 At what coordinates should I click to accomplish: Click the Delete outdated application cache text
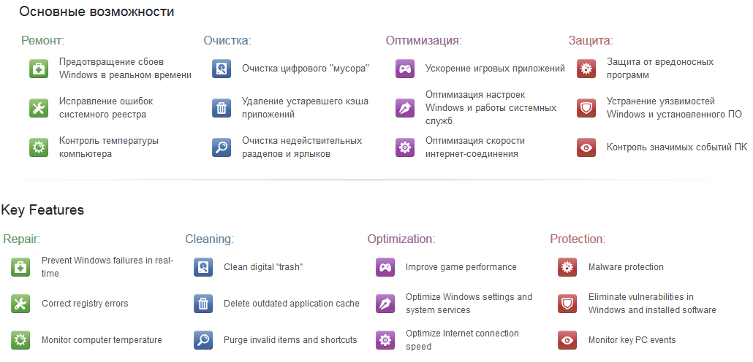click(292, 304)
